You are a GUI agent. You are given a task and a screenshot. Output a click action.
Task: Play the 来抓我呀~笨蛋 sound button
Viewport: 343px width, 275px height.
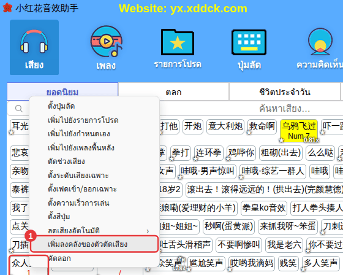(288, 227)
